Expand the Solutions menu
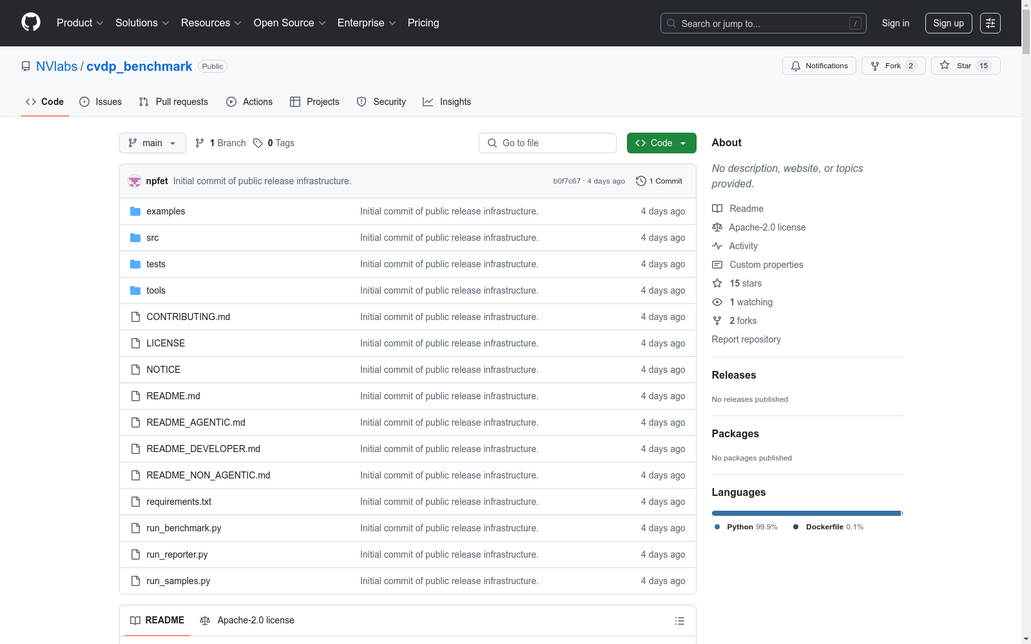Screen dimensions: 1031x644 coord(142,23)
